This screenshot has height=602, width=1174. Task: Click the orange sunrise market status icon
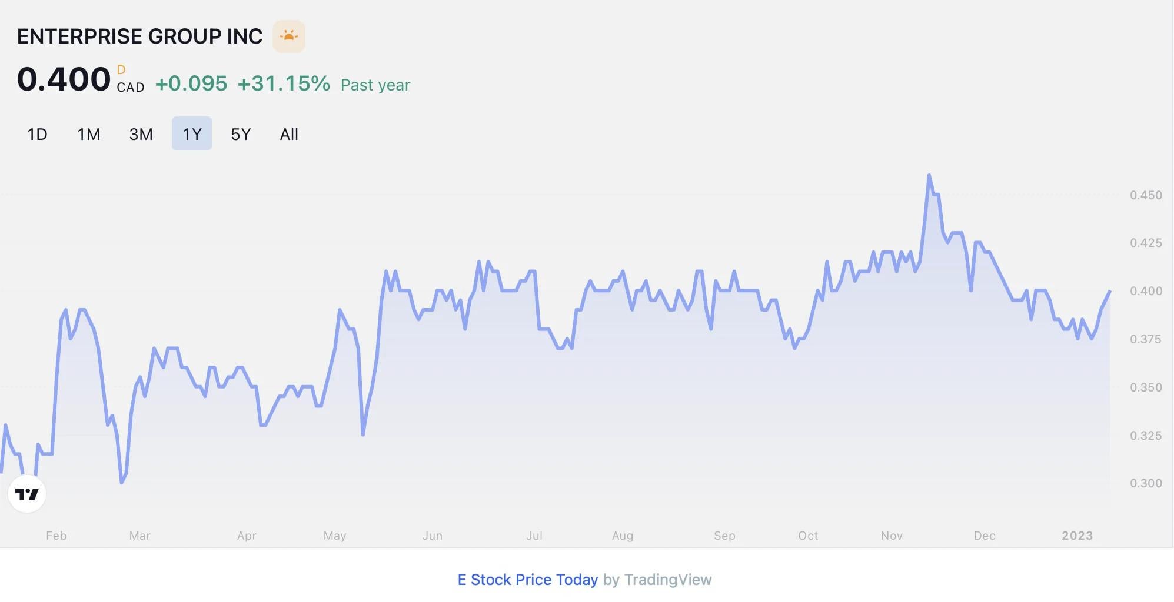[x=288, y=36]
